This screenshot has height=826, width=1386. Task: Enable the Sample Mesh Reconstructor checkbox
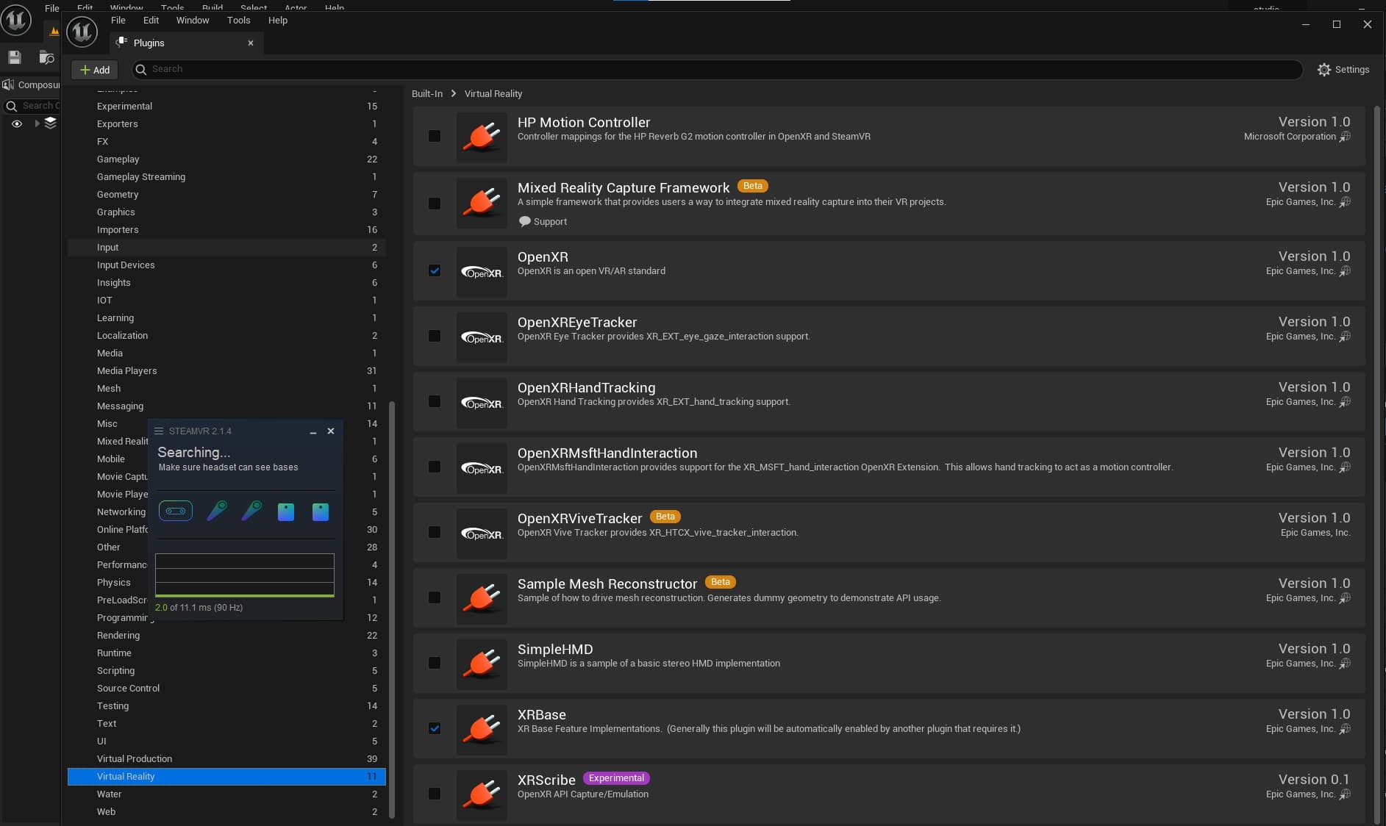pos(435,598)
